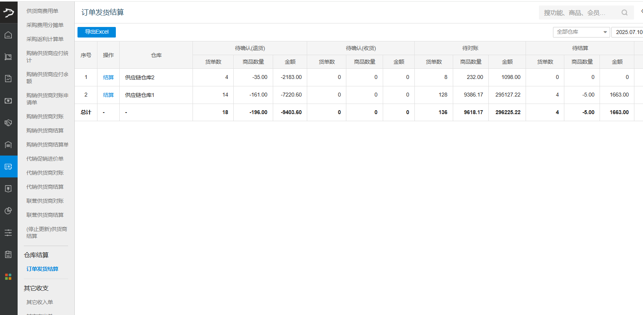Click the search magnifier icon
Viewport: 643px width, 315px height.
pos(624,13)
